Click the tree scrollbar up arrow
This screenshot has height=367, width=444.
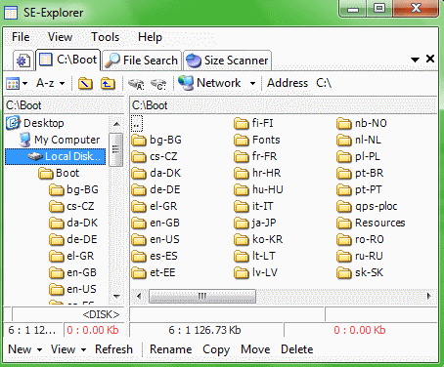coord(116,124)
